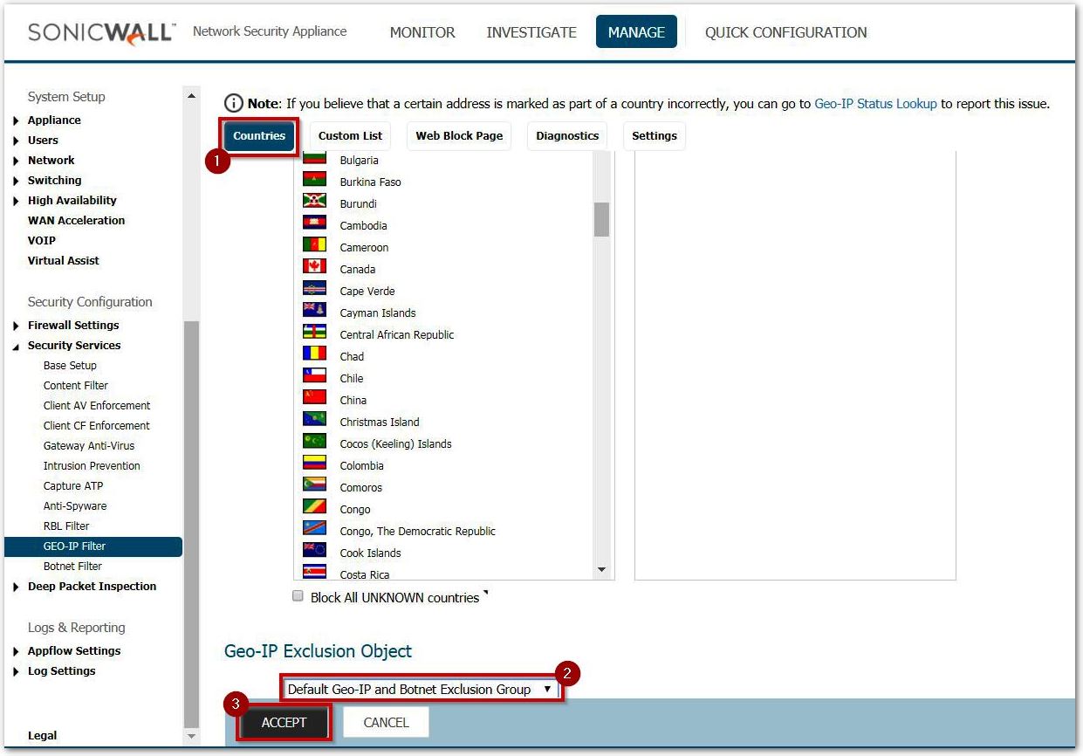The height and width of the screenshot is (756, 1083).
Task: Click the Chad flag icon
Action: coord(314,354)
